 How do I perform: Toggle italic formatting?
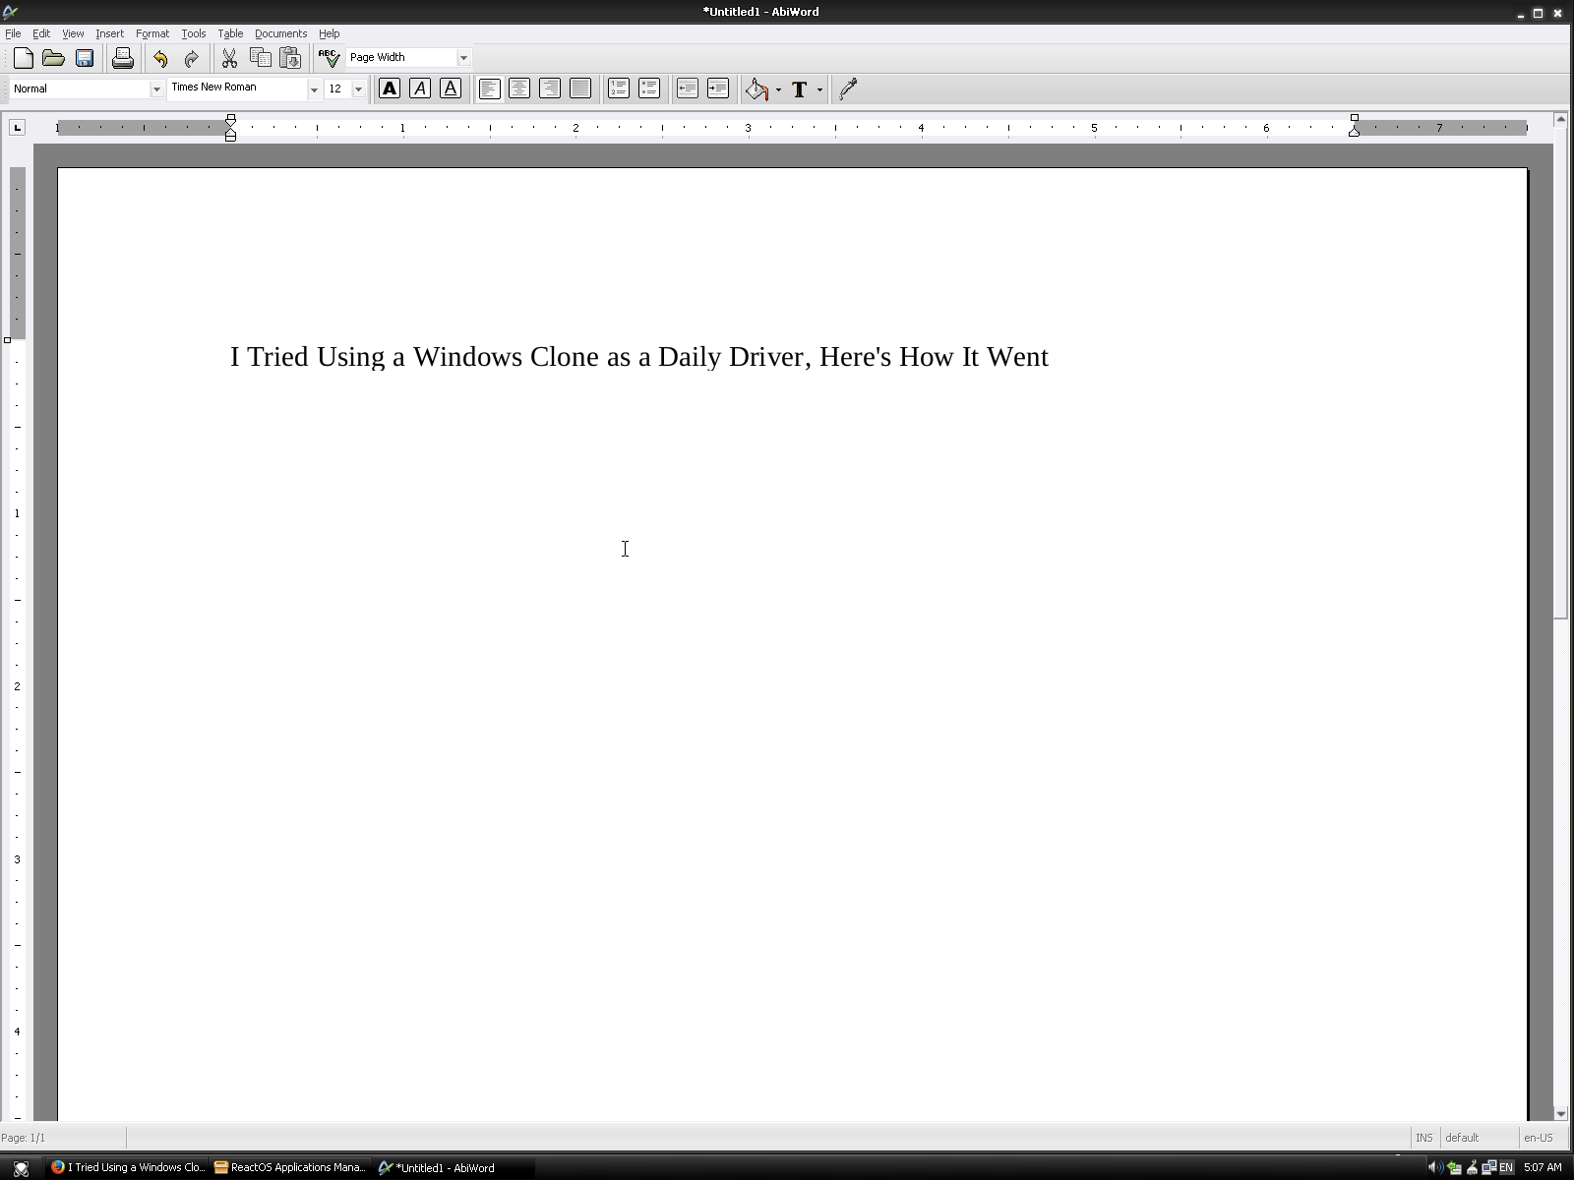click(420, 89)
